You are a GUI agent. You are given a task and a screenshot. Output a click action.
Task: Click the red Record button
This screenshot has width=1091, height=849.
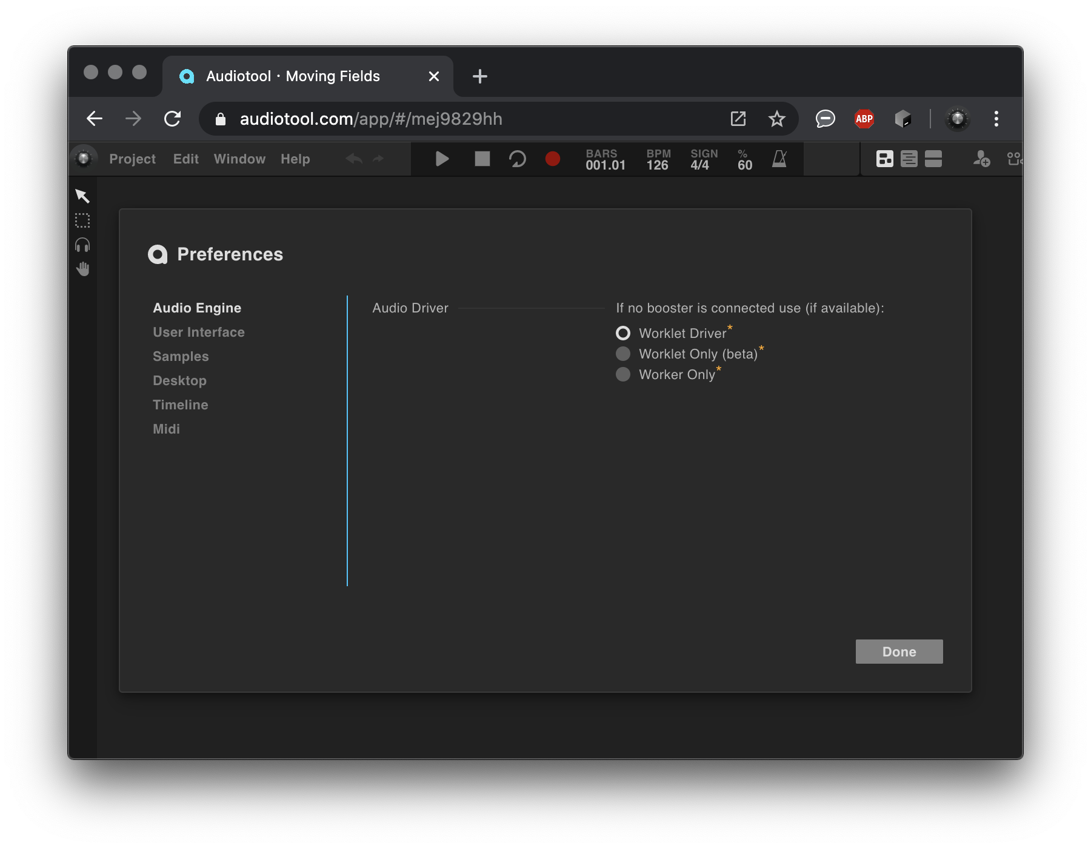click(552, 159)
